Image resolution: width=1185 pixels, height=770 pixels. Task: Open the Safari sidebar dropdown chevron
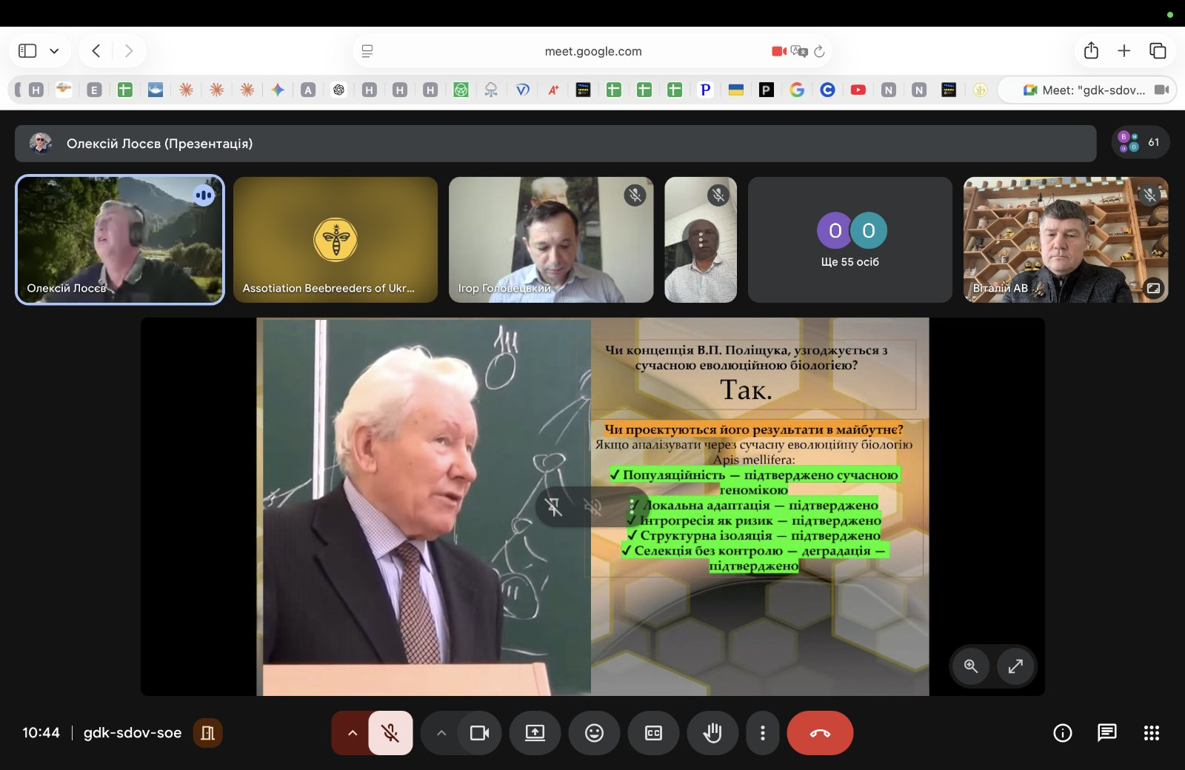54,51
